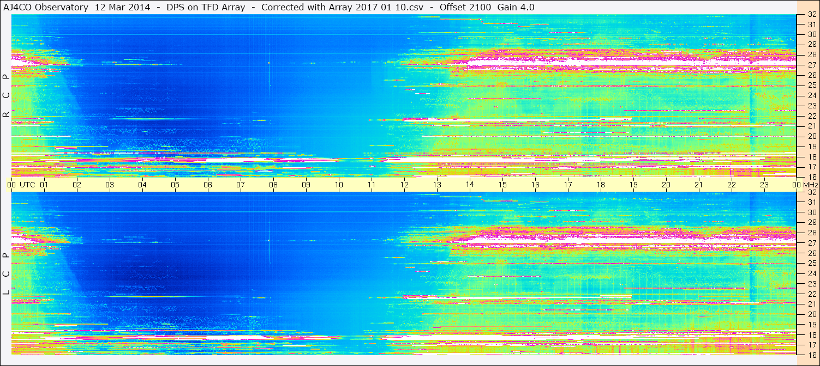Viewport: 820px width, 366px height.
Task: Click the Offset 2100 value in header
Action: pyautogui.click(x=465, y=7)
